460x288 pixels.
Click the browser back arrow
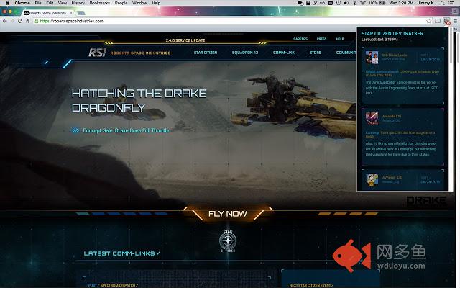pyautogui.click(x=6, y=22)
